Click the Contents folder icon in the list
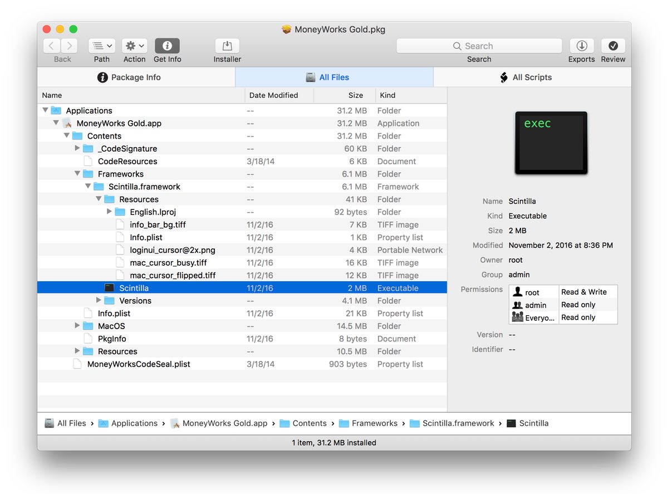 (x=77, y=136)
